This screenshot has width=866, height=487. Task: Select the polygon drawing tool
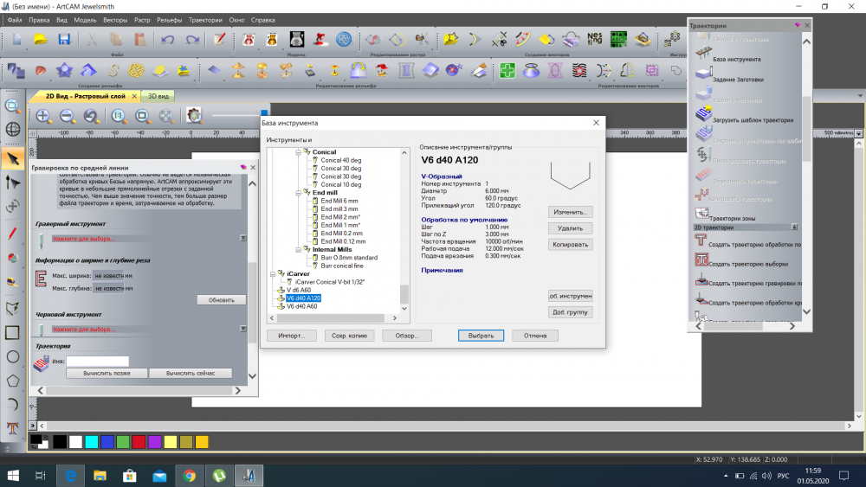(x=12, y=380)
